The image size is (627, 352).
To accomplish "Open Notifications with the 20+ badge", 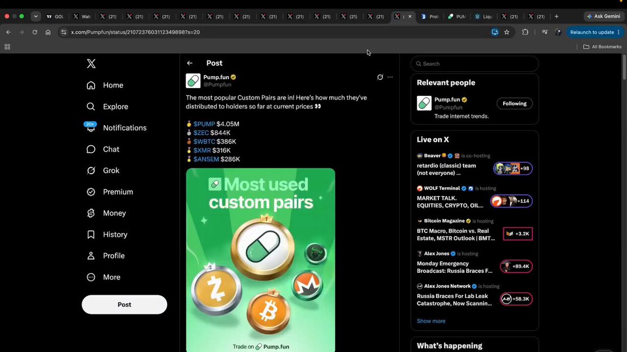I will tap(116, 128).
